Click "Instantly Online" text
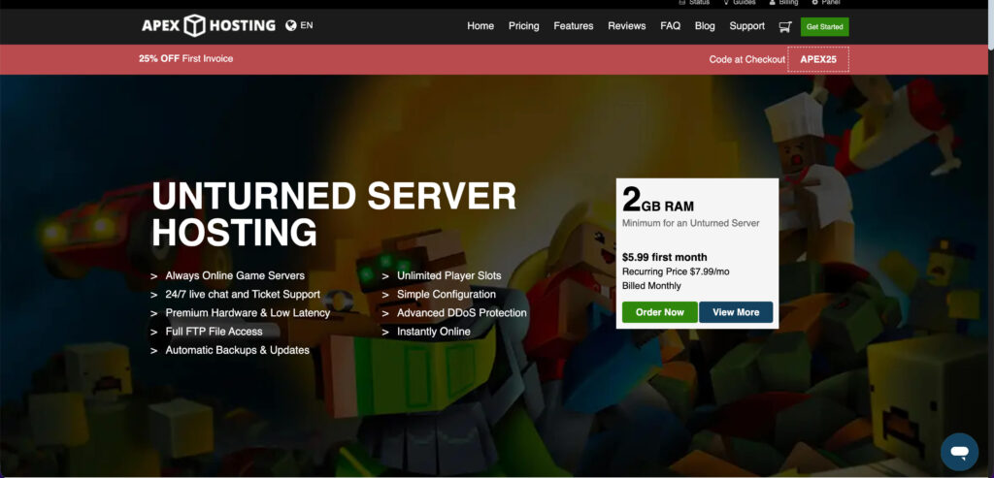 434,332
